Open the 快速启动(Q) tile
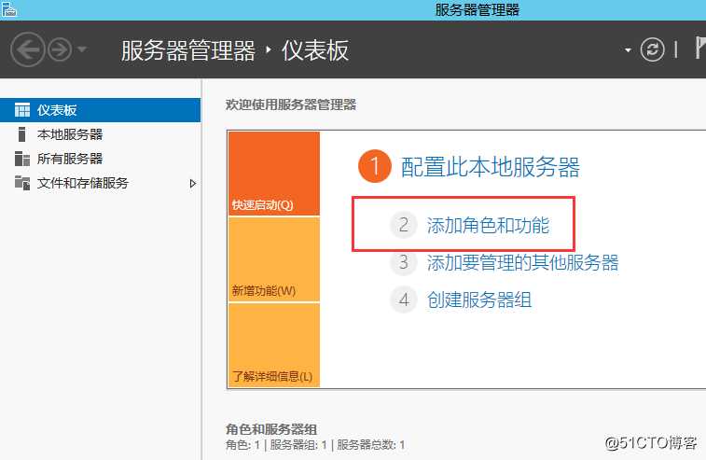 [274, 174]
